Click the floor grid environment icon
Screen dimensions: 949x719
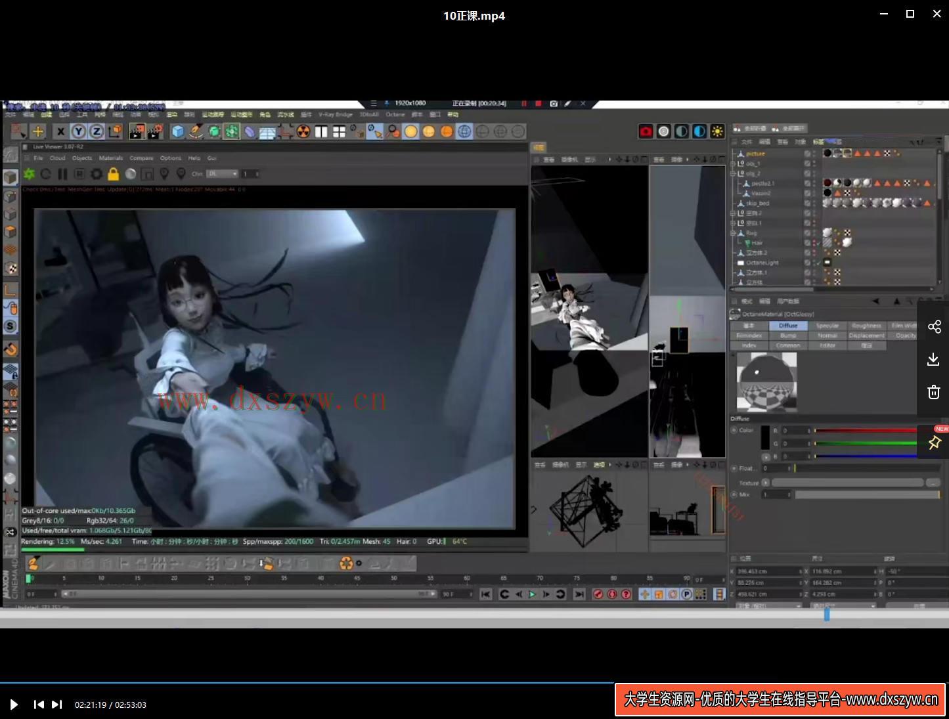(x=267, y=131)
